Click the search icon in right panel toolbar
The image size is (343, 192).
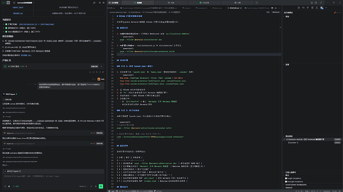303,7
